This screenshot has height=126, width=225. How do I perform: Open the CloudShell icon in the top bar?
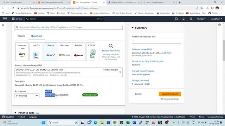click(x=176, y=19)
